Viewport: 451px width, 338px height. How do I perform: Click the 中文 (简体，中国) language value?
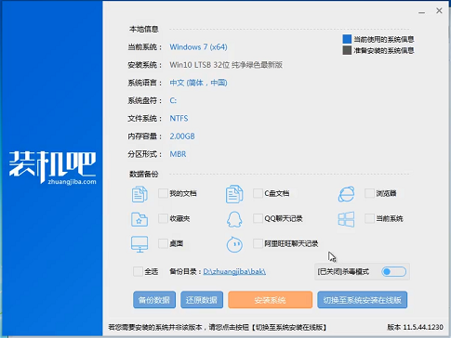pos(198,83)
